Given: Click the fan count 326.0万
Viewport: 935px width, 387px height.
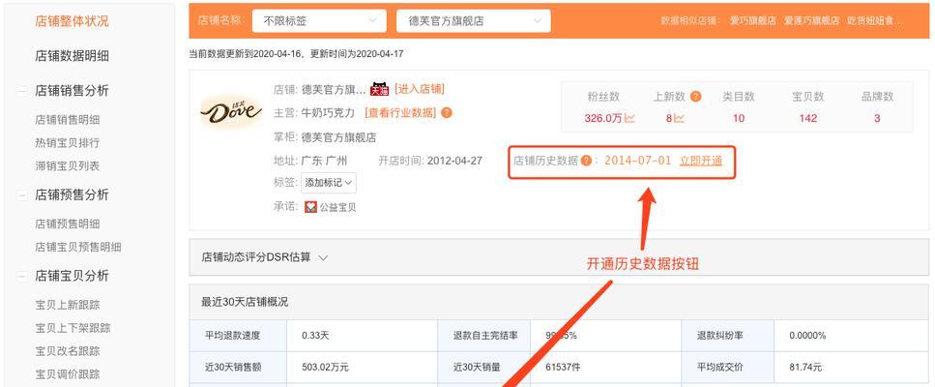Looking at the screenshot, I should [602, 118].
